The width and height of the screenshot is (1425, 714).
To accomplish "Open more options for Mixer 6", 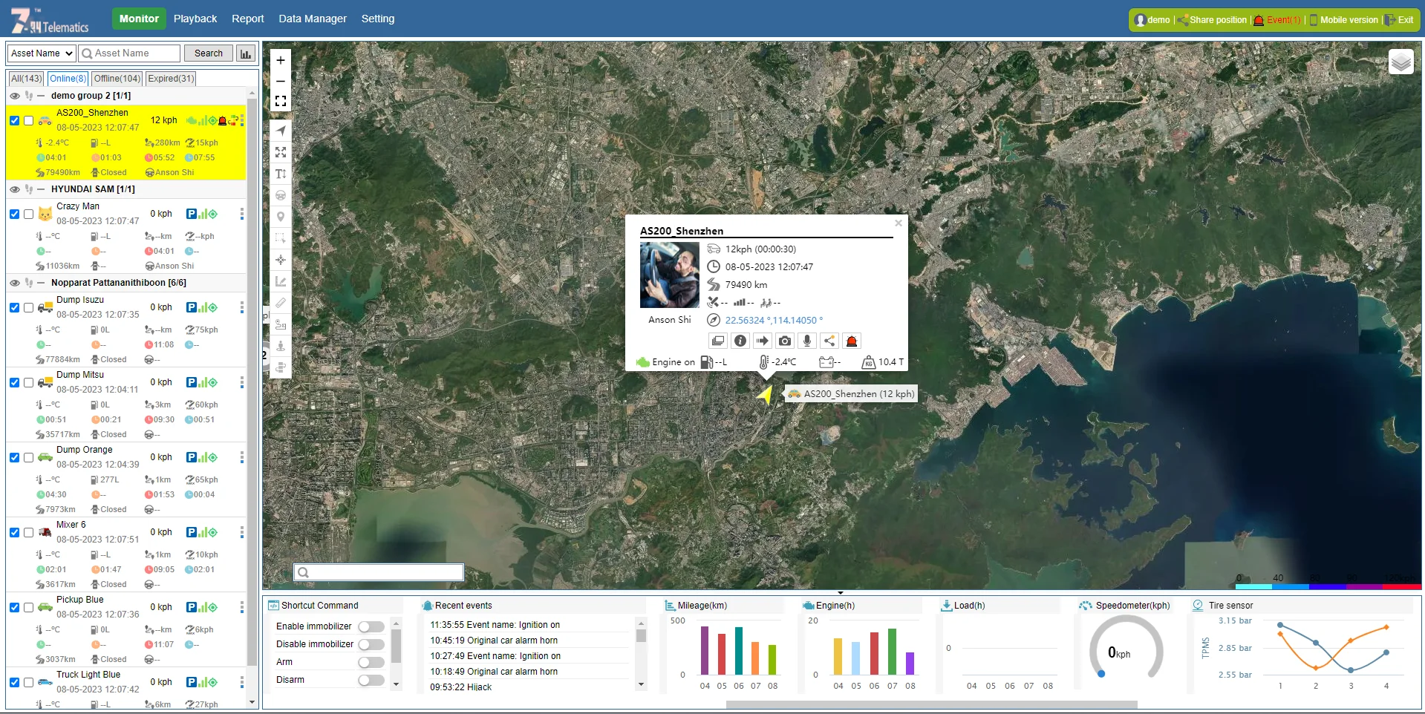I will (242, 532).
